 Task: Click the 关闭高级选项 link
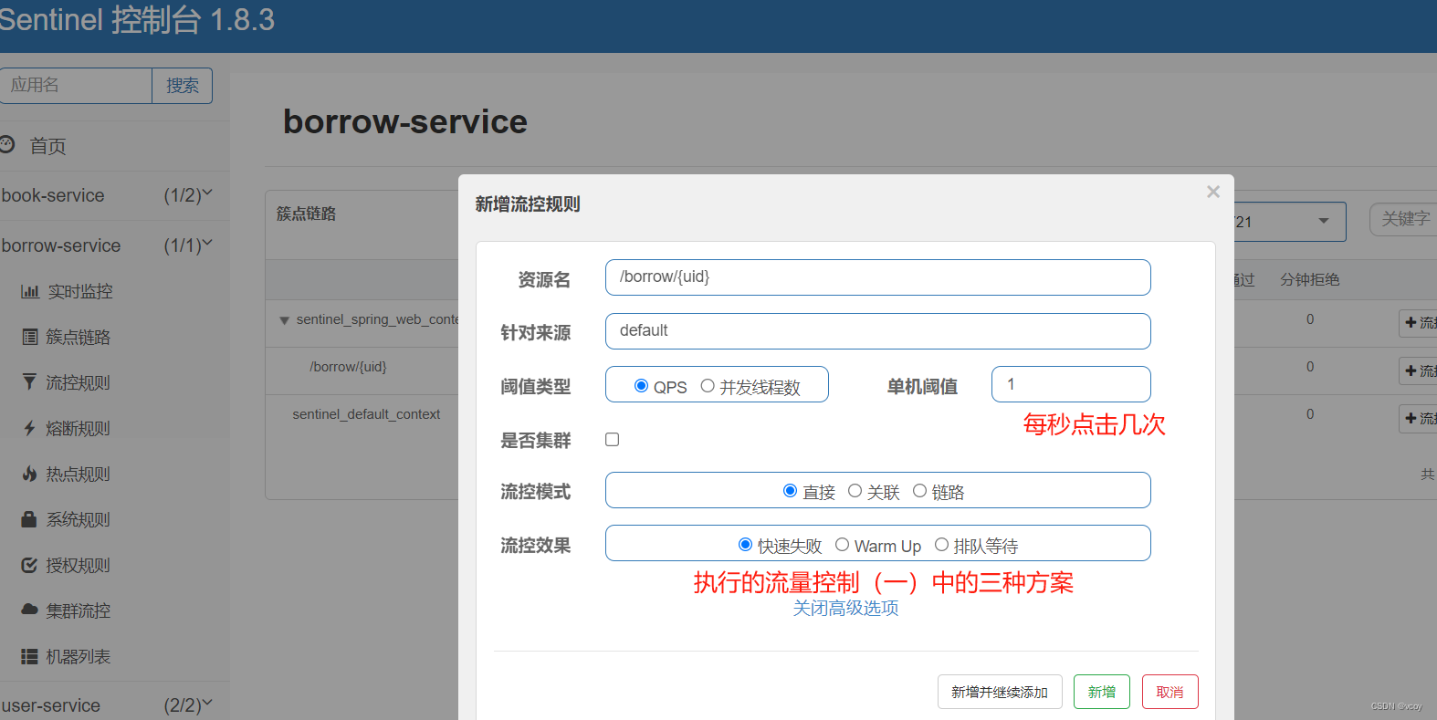pos(845,608)
